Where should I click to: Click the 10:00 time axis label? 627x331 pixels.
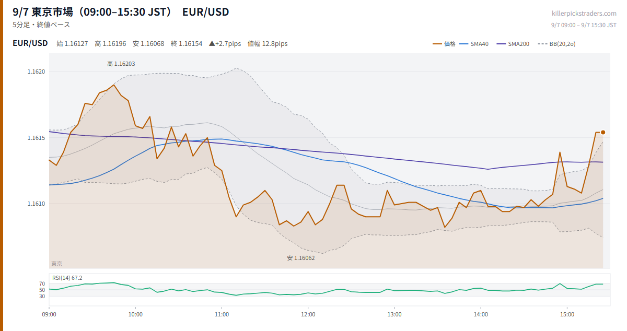pos(135,314)
